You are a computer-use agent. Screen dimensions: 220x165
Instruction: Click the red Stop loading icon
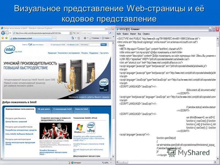coord(78,33)
